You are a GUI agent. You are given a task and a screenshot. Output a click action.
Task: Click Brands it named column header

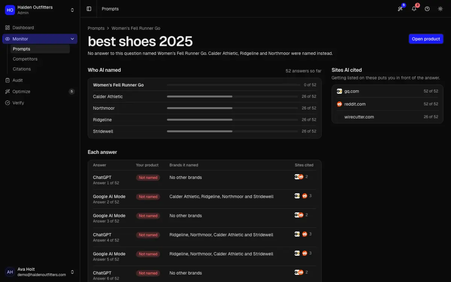(x=184, y=165)
